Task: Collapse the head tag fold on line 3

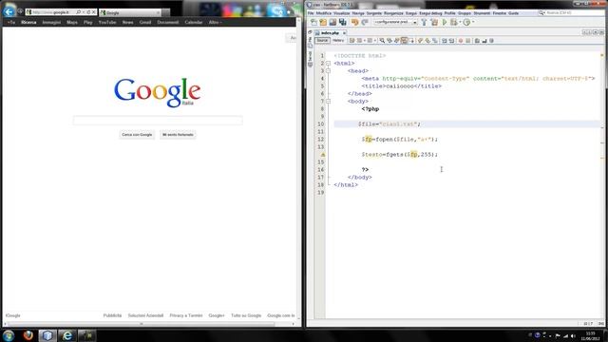Action: click(x=328, y=71)
